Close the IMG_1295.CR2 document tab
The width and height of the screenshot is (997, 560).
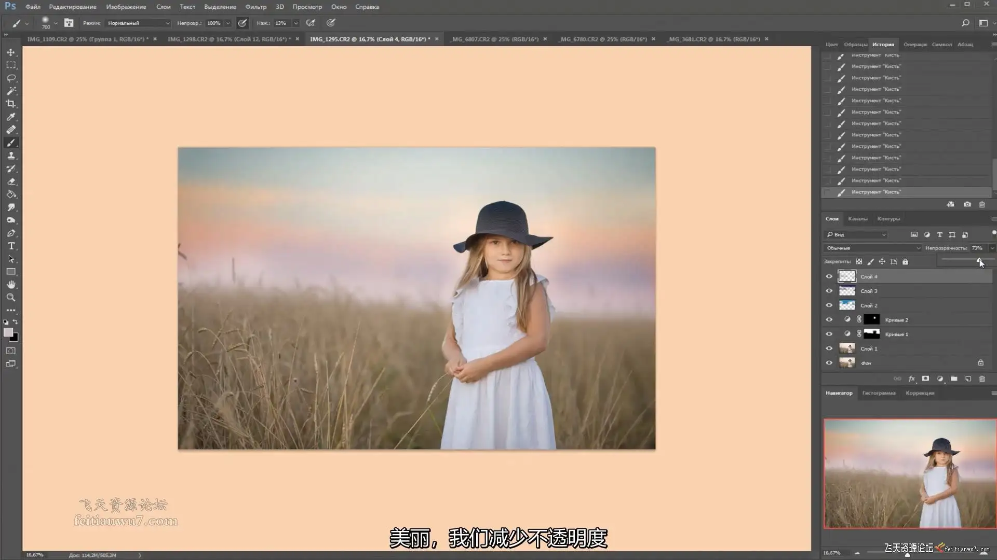coord(437,39)
